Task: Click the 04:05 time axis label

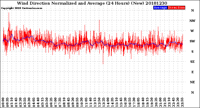Action: (34, 102)
